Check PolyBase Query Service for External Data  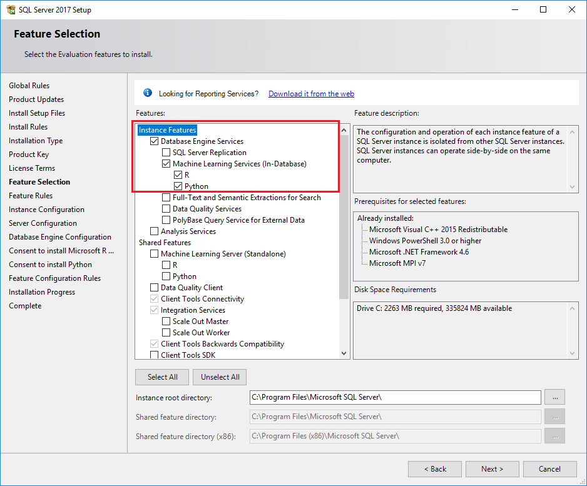pos(166,220)
